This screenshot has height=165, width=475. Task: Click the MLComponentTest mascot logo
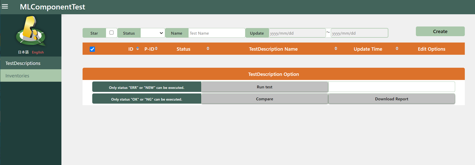(31, 32)
